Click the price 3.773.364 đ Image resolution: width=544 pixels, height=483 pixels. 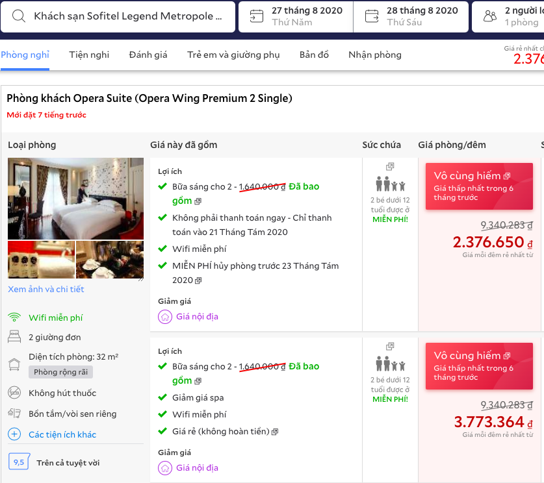493,422
